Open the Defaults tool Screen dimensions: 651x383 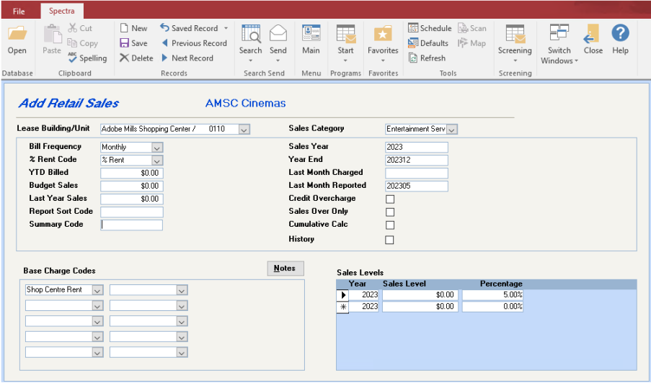(428, 42)
